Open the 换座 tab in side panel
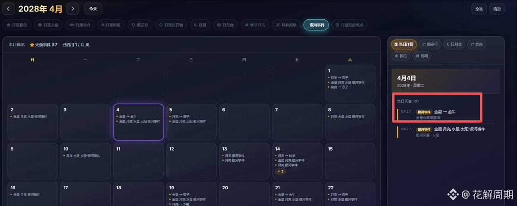 click(476, 44)
